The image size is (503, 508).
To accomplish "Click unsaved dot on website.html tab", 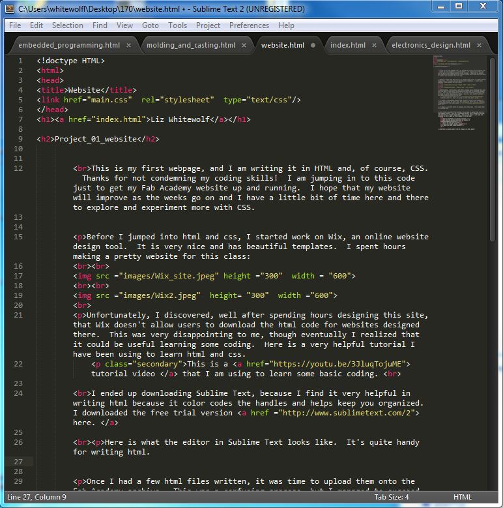I will click(x=313, y=46).
